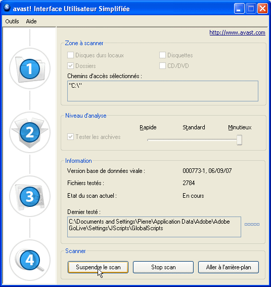Toggle CD/DVD checkbox
271x287 pixels.
click(x=162, y=66)
